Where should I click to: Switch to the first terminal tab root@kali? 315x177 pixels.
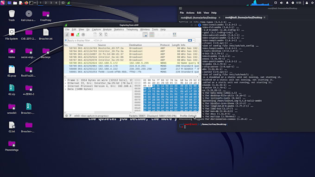pos(198,18)
